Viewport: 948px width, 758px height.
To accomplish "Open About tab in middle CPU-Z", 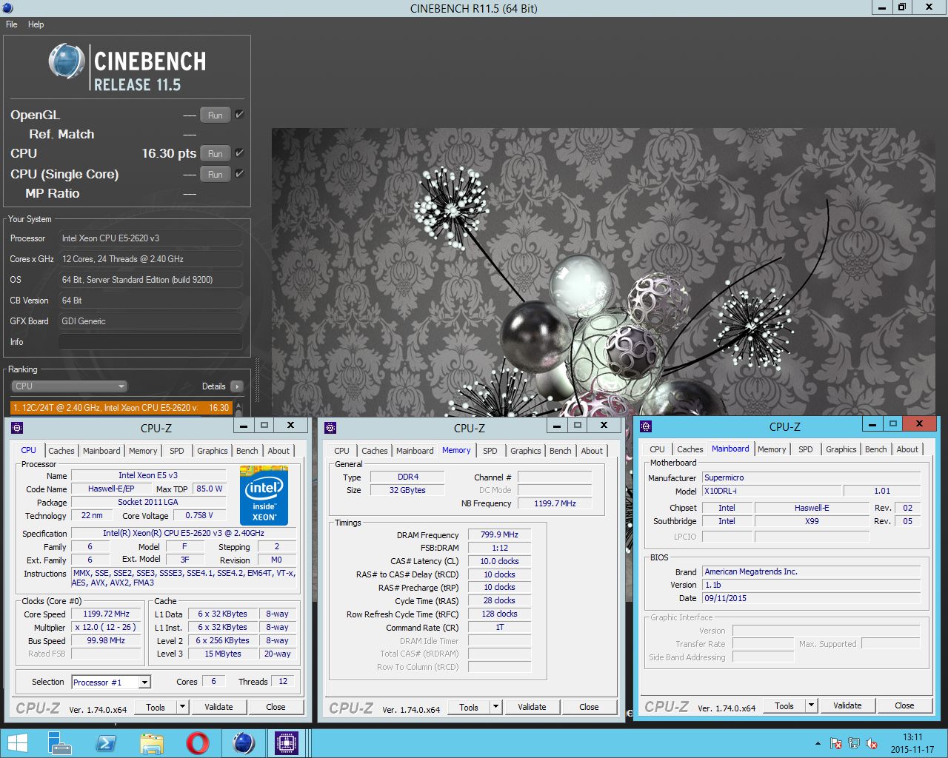I will (x=592, y=451).
